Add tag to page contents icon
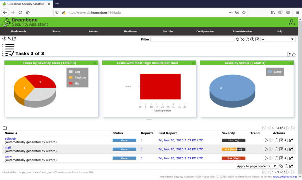Screen dimensions: 302x180 click(x=281, y=166)
